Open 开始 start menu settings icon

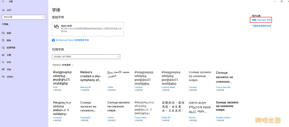[3, 69]
